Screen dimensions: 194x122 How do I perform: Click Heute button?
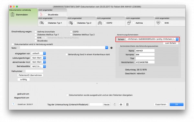106,105
